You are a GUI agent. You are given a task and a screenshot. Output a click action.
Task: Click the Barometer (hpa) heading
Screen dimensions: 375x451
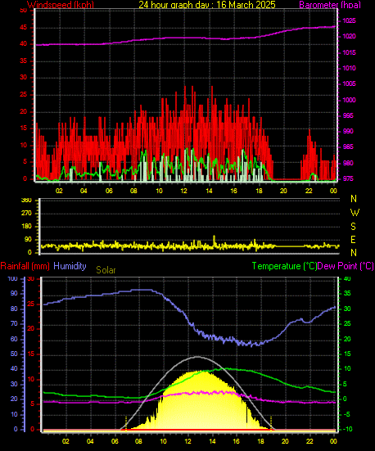330,4
